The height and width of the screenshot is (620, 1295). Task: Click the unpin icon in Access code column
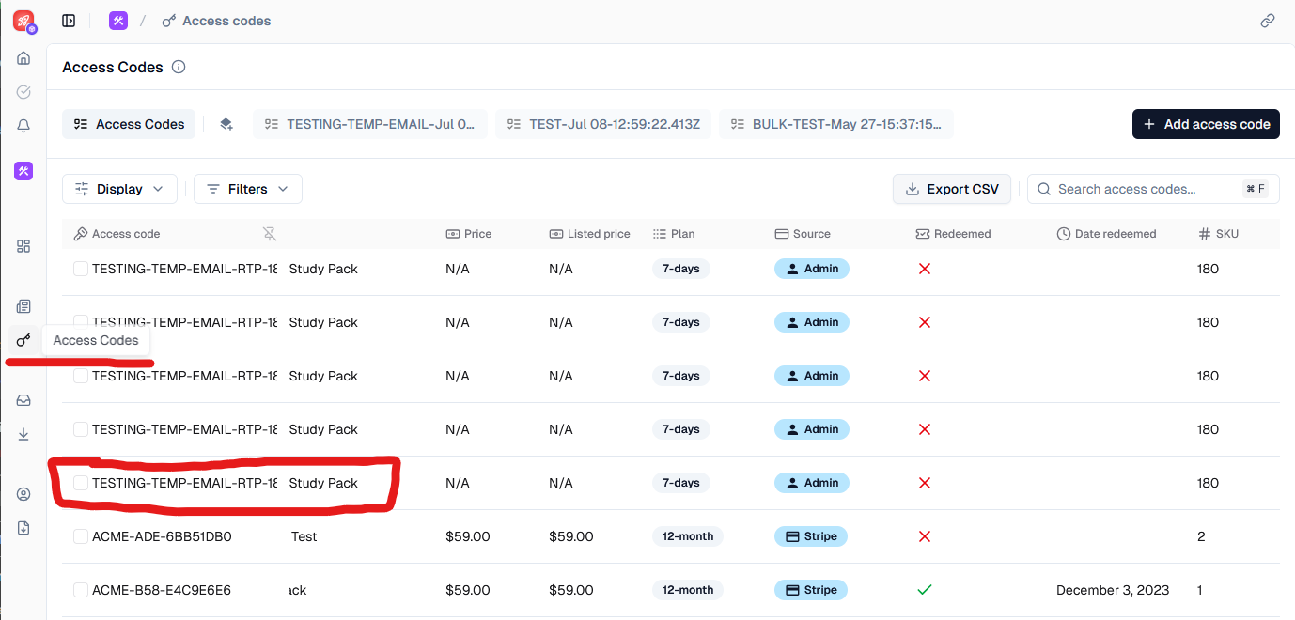pos(270,234)
